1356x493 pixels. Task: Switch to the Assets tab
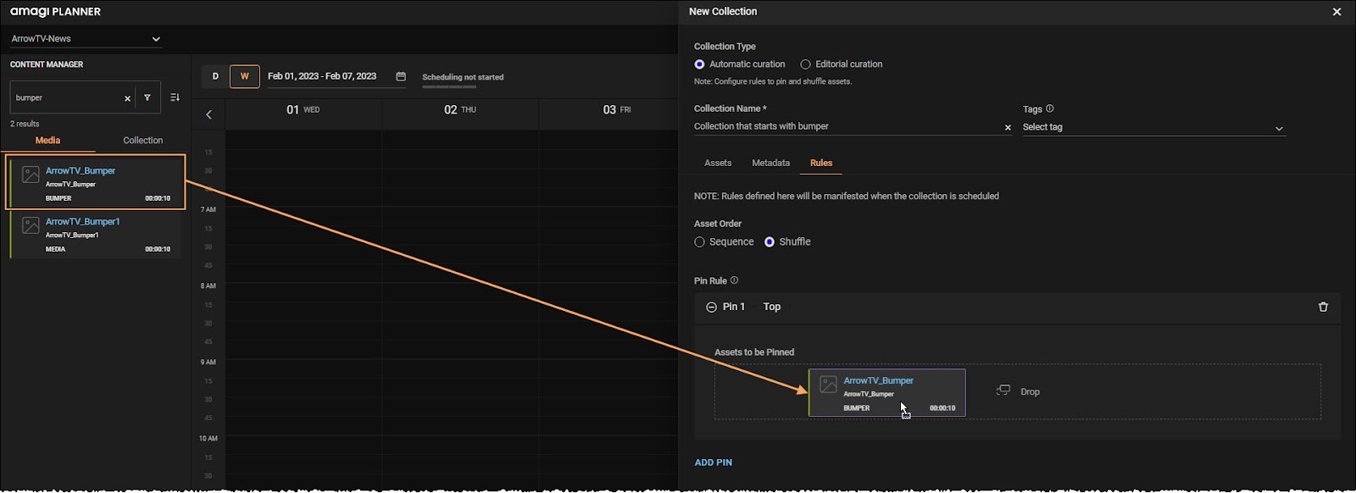click(718, 163)
